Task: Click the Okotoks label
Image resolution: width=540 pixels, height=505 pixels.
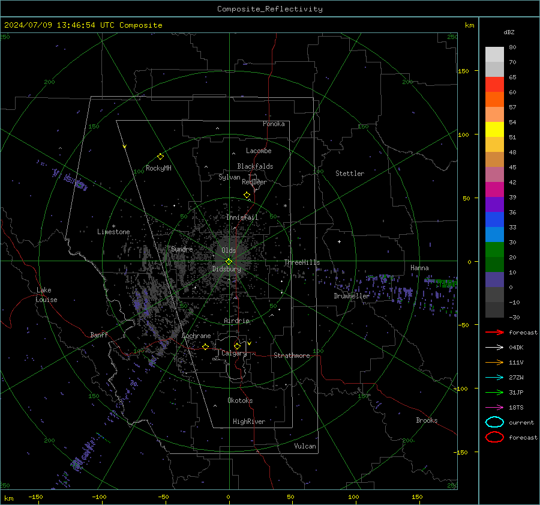Action: coord(240,401)
